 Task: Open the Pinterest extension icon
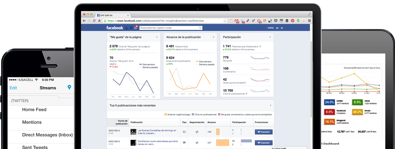pos(292,21)
